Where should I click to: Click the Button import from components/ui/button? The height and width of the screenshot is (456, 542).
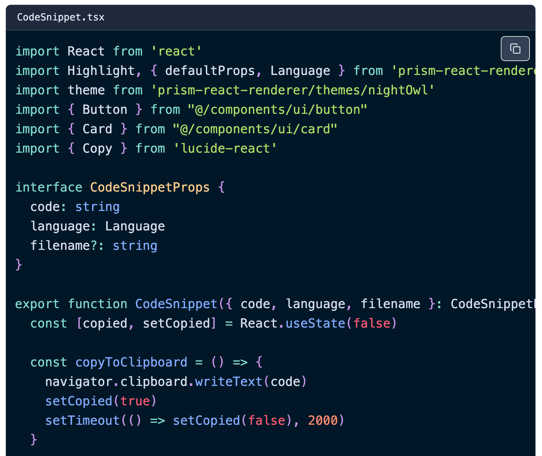(x=105, y=109)
